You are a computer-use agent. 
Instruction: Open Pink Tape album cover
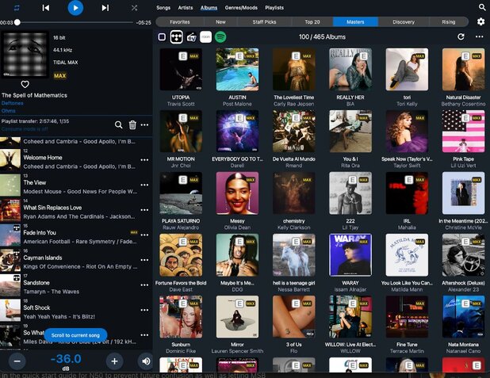pos(463,132)
